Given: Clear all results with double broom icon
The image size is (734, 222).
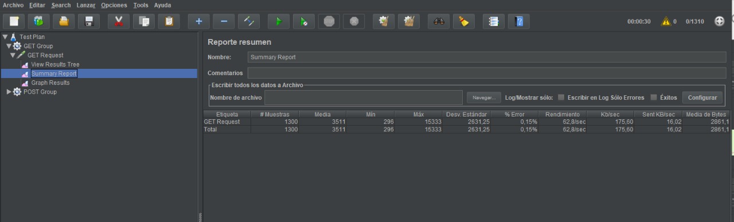Looking at the screenshot, I should [x=409, y=21].
